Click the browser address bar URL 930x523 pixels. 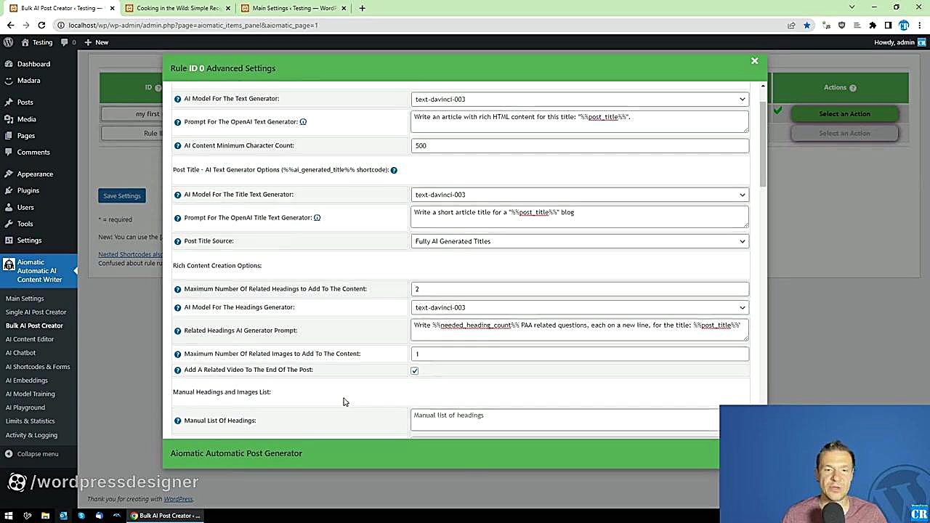point(193,25)
